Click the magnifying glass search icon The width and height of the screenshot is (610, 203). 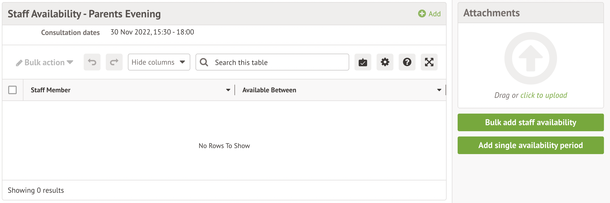(x=204, y=62)
